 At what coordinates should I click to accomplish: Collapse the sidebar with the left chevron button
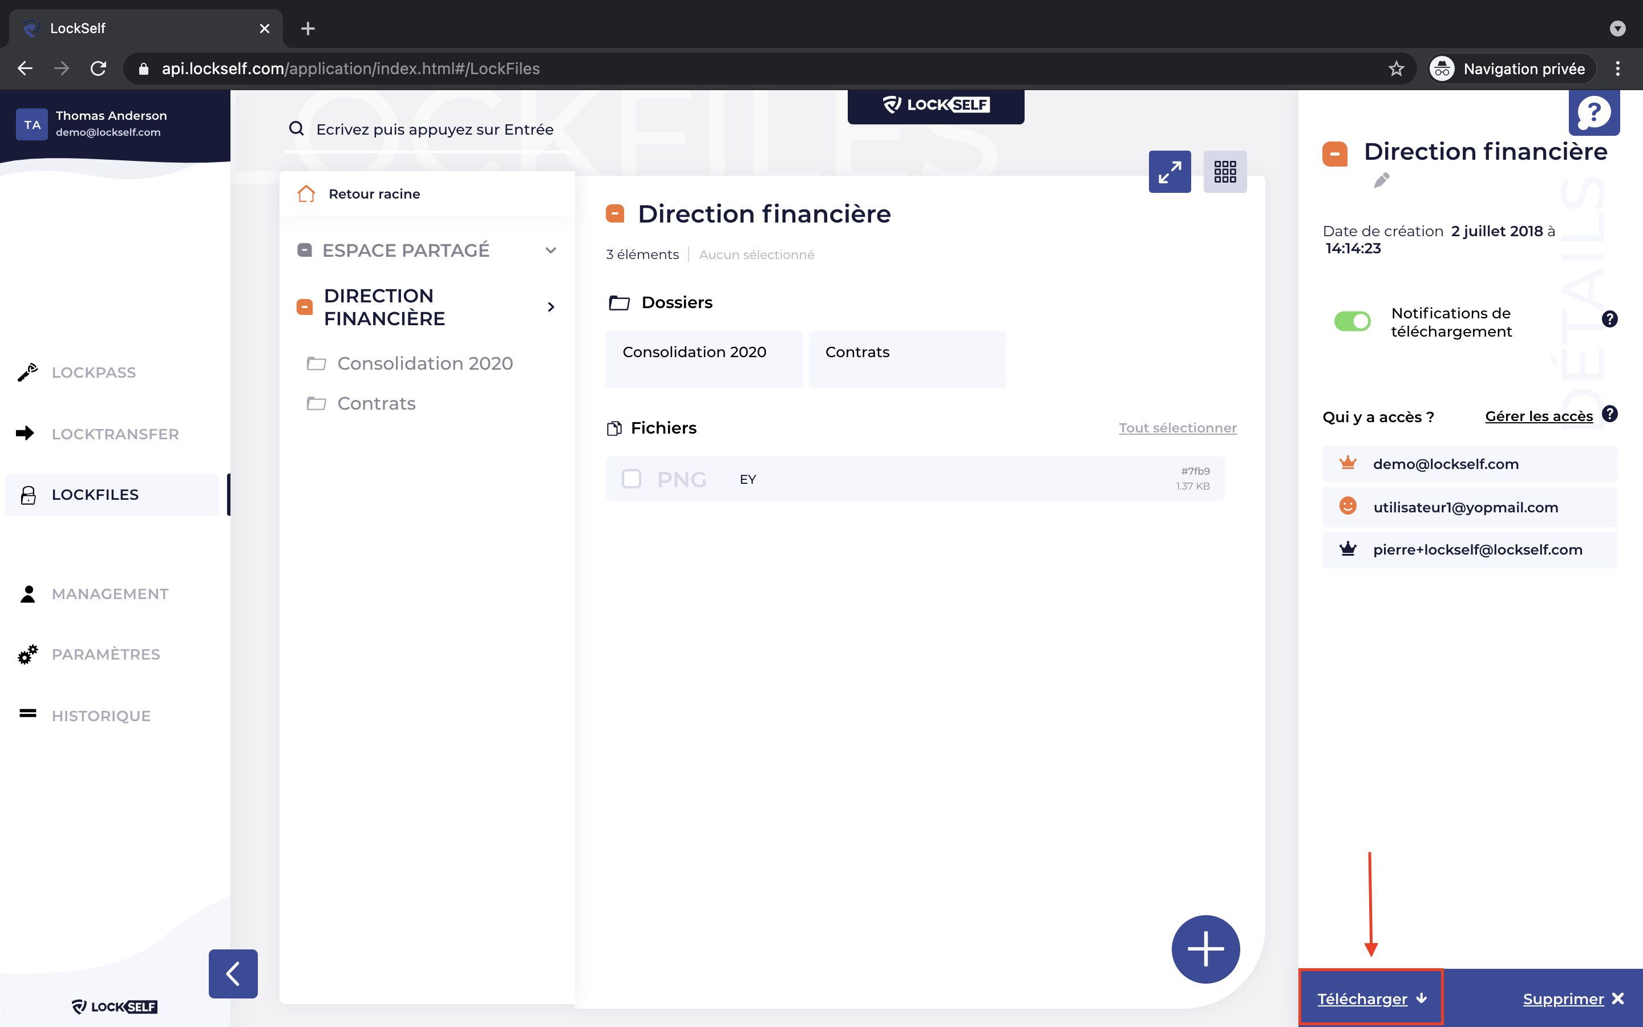coord(233,973)
